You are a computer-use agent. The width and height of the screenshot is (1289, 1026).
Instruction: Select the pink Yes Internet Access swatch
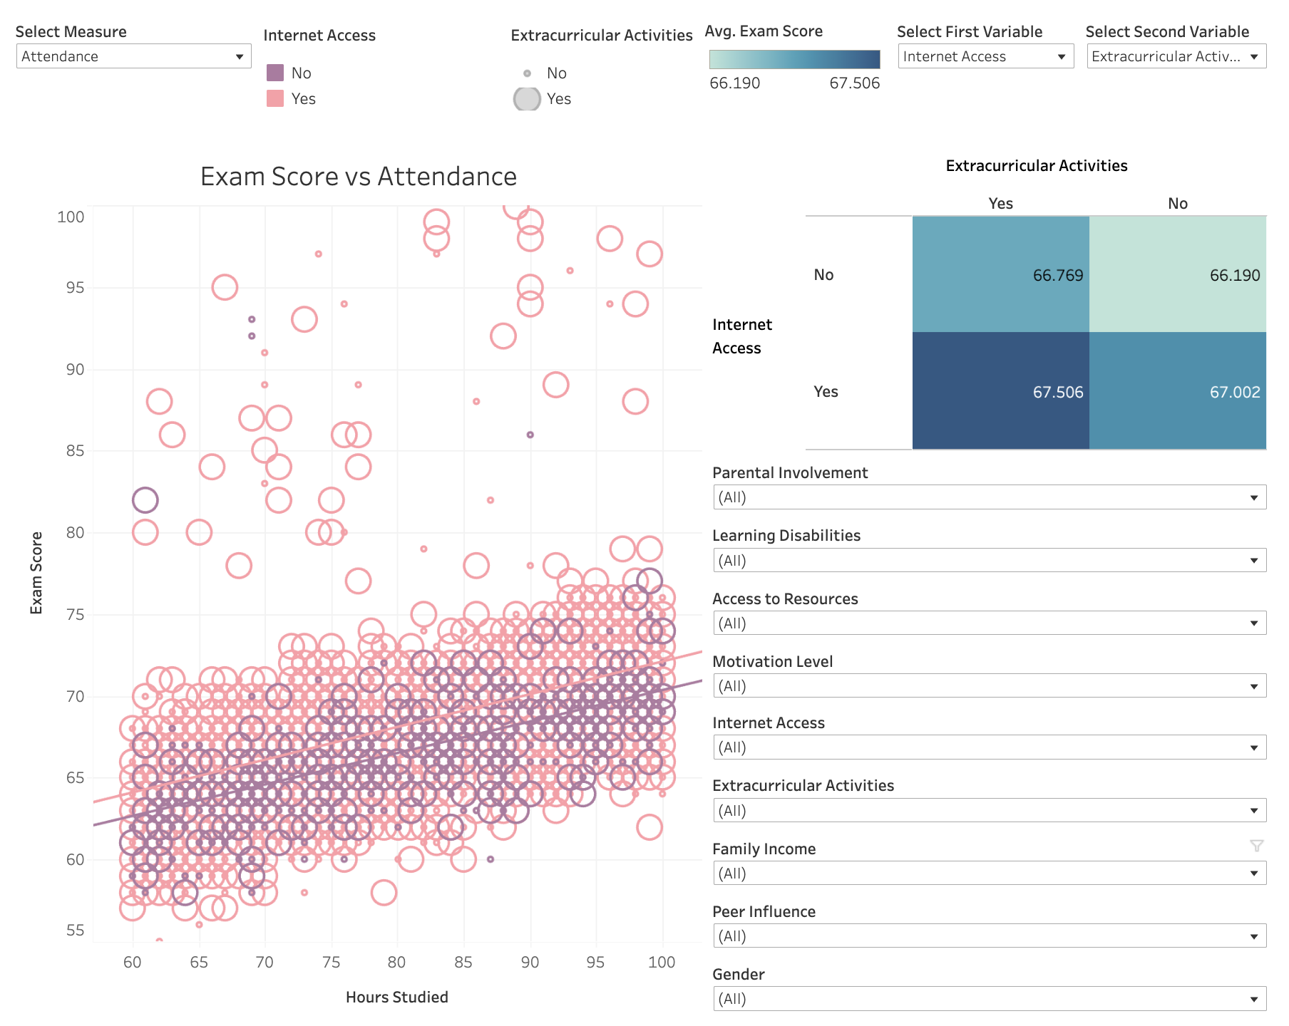[x=275, y=98]
